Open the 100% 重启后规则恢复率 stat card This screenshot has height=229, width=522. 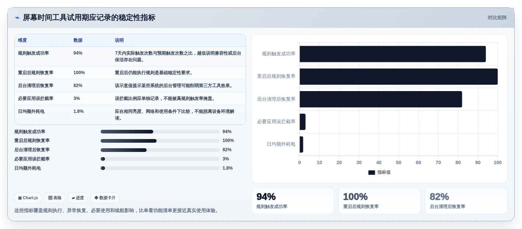point(379,201)
